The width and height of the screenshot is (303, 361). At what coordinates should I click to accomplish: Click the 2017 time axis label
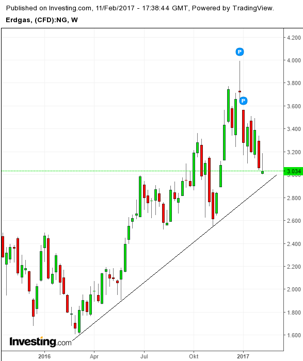[x=243, y=356]
